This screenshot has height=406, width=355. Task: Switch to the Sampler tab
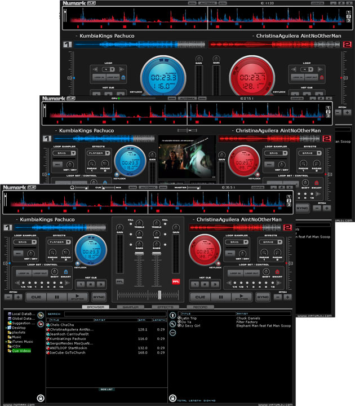coord(130,307)
